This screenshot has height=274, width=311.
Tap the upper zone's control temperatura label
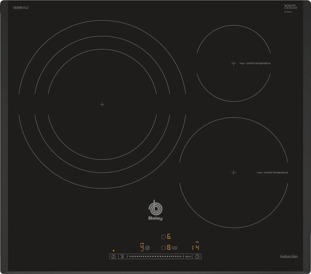click(258, 63)
